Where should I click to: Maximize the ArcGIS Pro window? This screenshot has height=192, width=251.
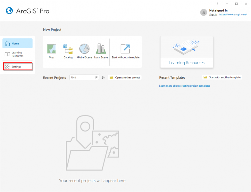point(237,4)
